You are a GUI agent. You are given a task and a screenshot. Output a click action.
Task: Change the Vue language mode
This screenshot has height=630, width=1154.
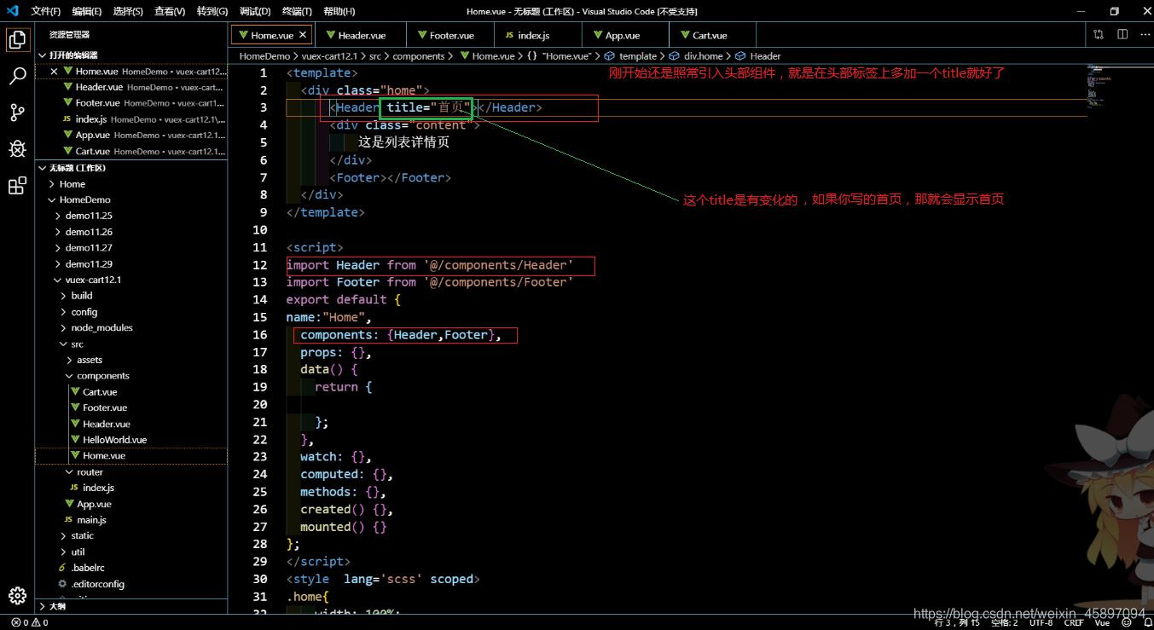(x=1102, y=623)
